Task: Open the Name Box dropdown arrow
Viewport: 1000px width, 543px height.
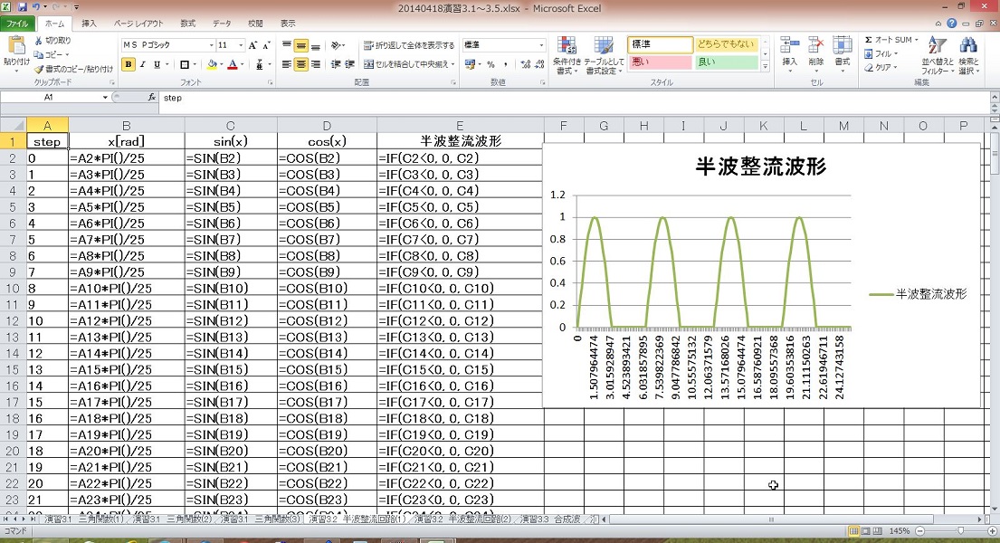Action: click(105, 98)
